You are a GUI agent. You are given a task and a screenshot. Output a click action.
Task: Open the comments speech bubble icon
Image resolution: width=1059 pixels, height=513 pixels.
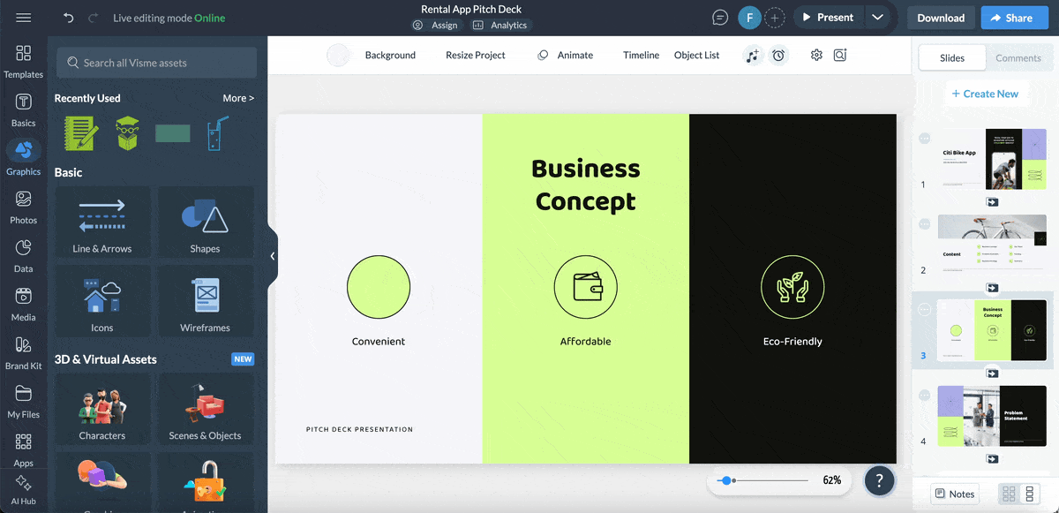pos(720,18)
